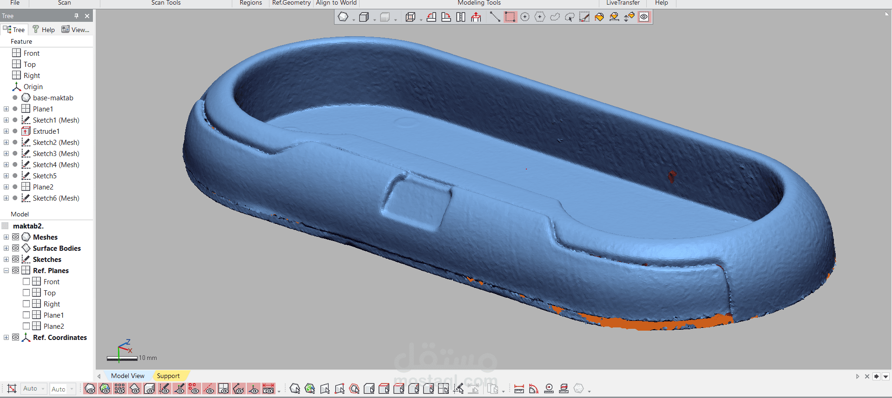Select the Line selection mode
This screenshot has width=892, height=398.
495,17
